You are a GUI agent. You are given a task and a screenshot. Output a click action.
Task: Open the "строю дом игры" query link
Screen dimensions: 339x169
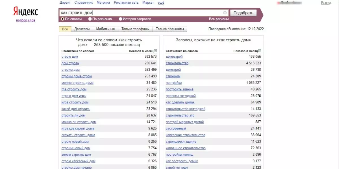(74, 96)
